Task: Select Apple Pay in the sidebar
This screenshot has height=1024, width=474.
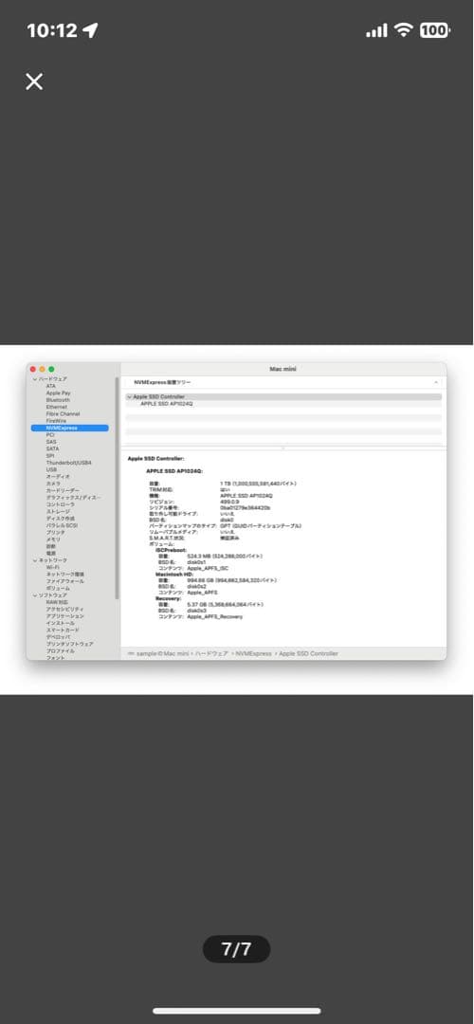Action: [x=58, y=393]
